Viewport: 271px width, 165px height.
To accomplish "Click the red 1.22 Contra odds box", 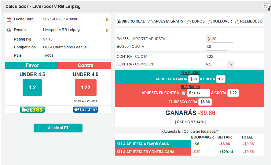I will 86,87.
